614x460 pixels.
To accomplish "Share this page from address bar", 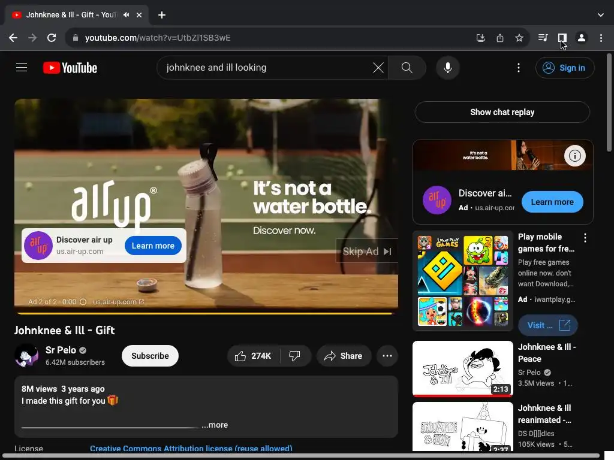I will point(500,38).
